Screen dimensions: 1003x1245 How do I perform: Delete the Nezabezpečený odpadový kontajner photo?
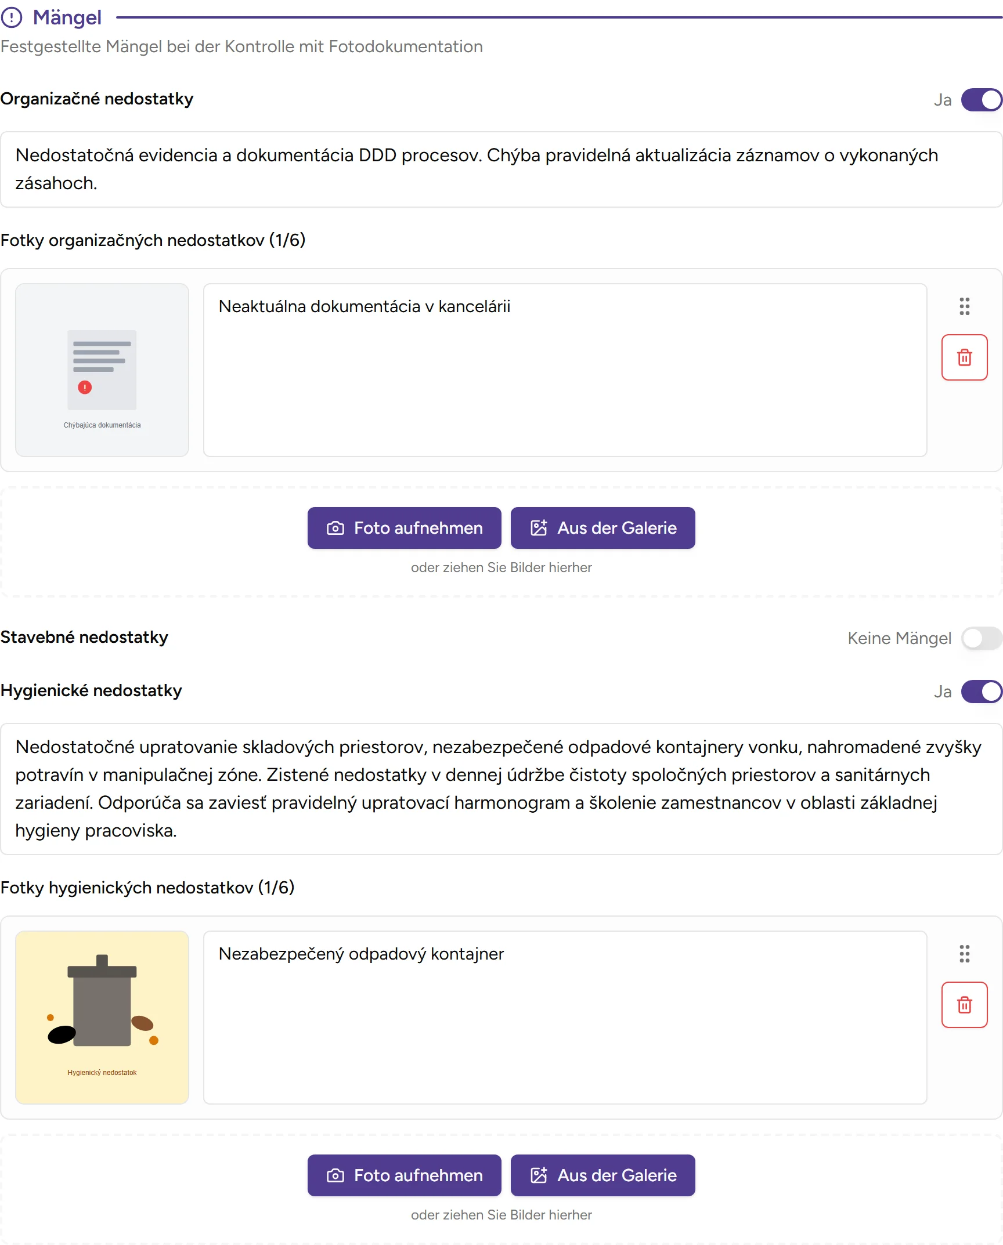[x=964, y=1005]
